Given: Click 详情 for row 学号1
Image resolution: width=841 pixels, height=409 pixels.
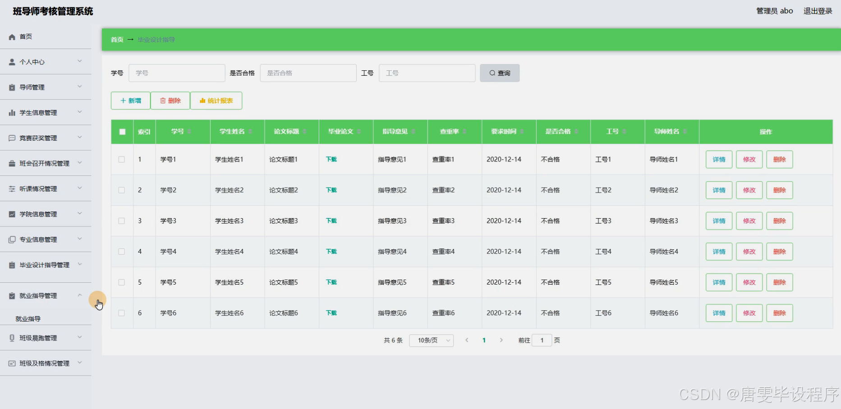Looking at the screenshot, I should click(x=719, y=160).
